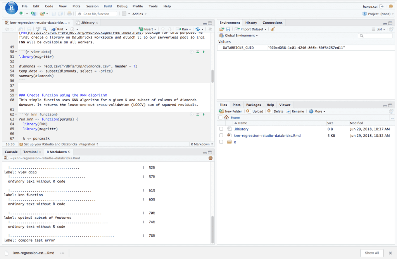Click the find/replace magnifier in editor toolbar

tap(45, 29)
